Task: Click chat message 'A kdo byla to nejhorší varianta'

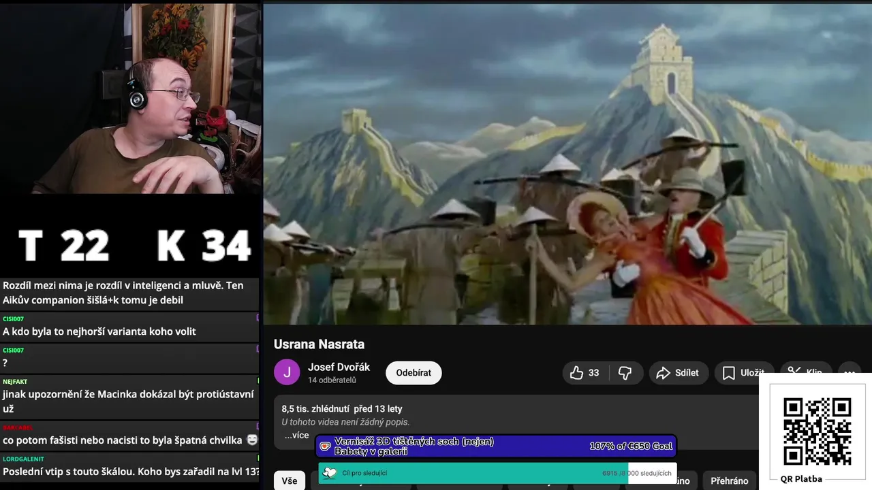Action: pos(99,331)
